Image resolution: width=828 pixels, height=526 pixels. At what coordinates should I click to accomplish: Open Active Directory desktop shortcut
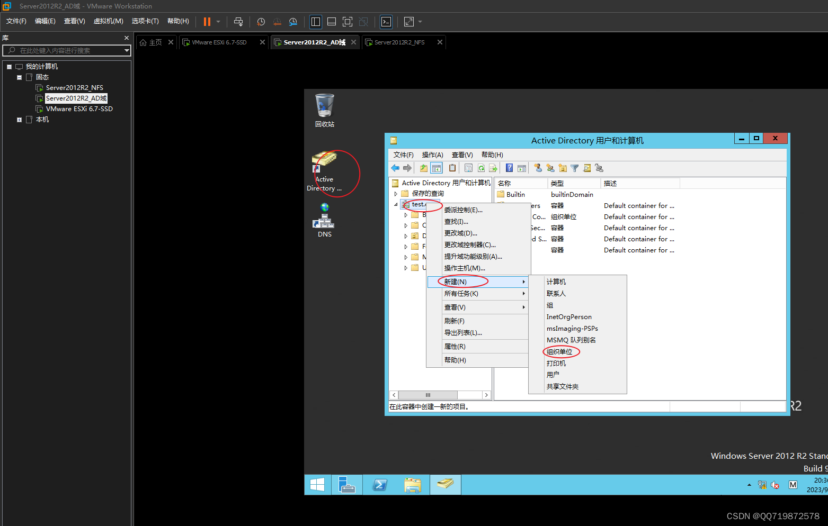[x=325, y=172]
